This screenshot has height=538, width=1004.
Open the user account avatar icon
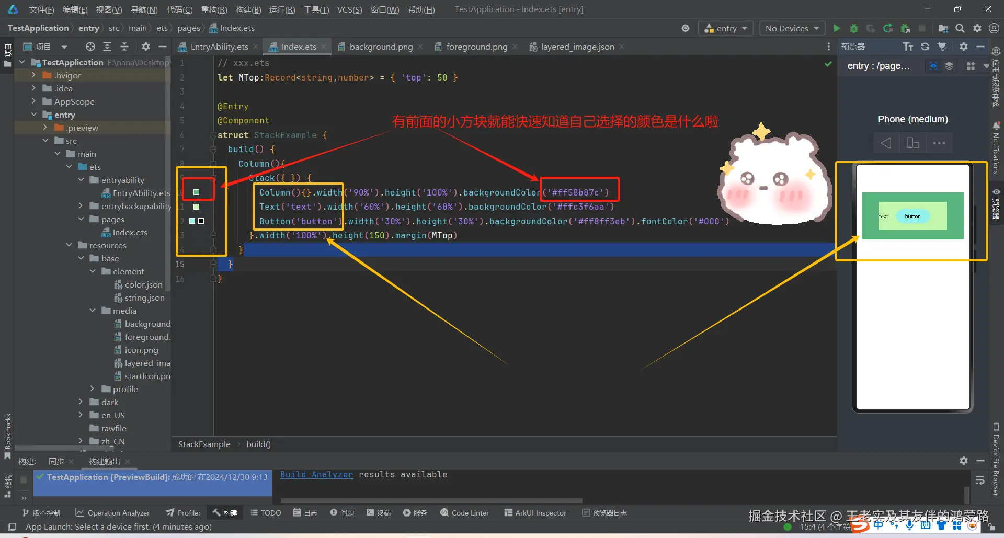click(x=994, y=28)
